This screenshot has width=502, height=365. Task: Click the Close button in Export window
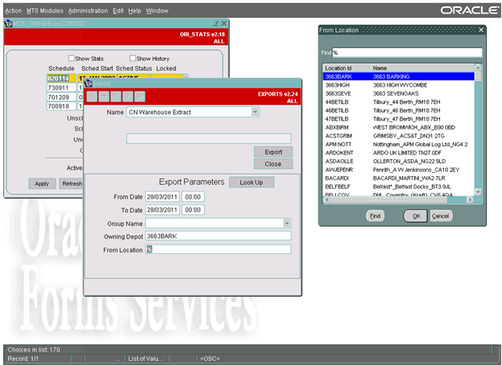(x=273, y=164)
